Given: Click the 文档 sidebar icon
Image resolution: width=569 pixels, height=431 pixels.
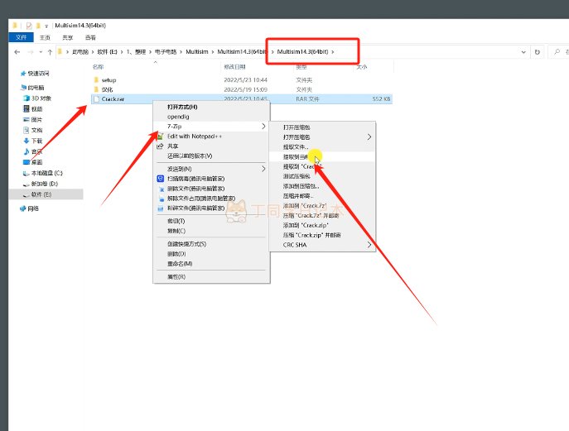Looking at the screenshot, I should click(27, 130).
